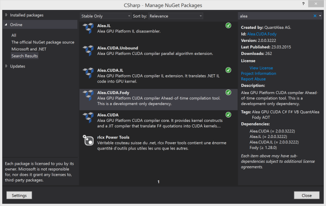The image size is (326, 206).
Task: Click installed checkmark for Alea.CUDA.Fody
Action: click(x=228, y=93)
